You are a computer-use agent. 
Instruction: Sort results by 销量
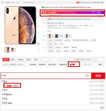pos(13,60)
